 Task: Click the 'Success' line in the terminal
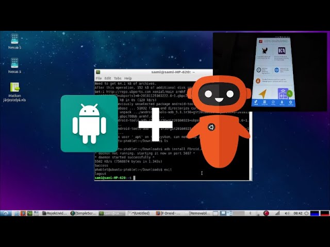pos(101,166)
